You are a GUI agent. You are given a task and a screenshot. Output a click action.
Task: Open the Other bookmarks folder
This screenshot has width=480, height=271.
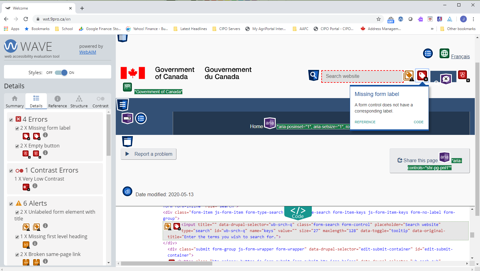[x=458, y=29]
